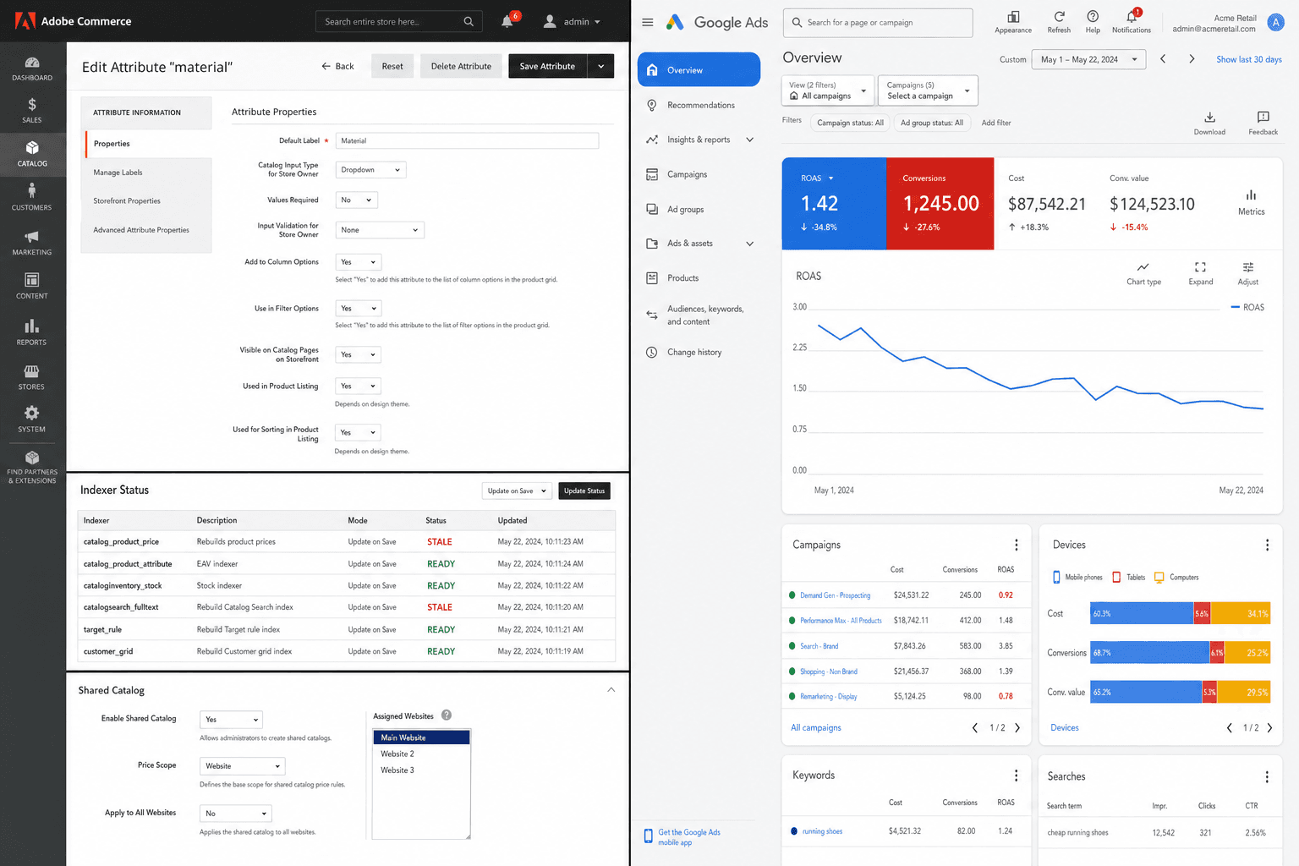
Task: Go to previous date range
Action: [x=1163, y=59]
